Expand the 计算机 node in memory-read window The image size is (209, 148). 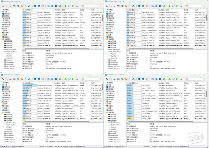tap(1, 9)
